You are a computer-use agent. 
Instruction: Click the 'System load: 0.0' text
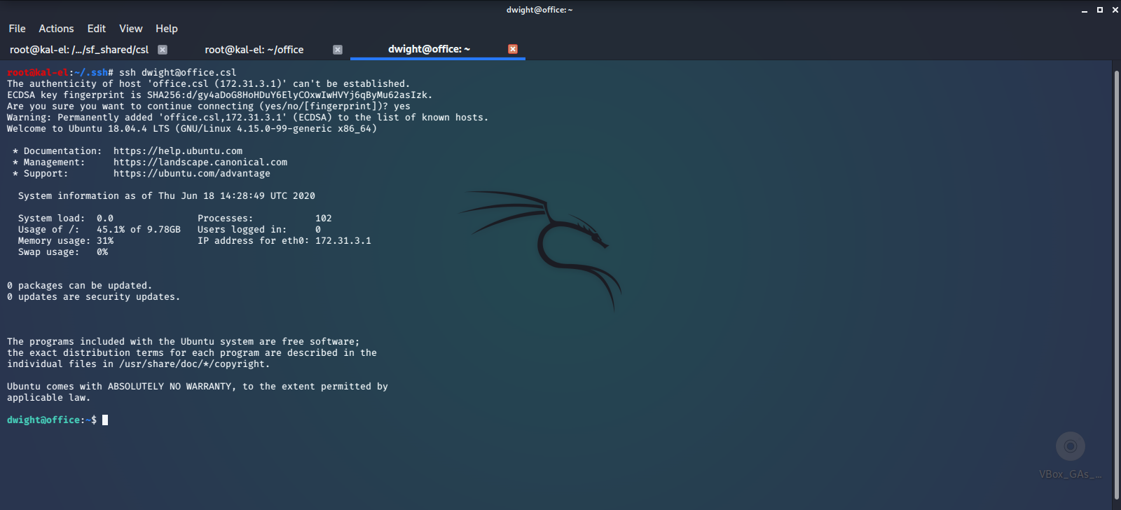66,219
